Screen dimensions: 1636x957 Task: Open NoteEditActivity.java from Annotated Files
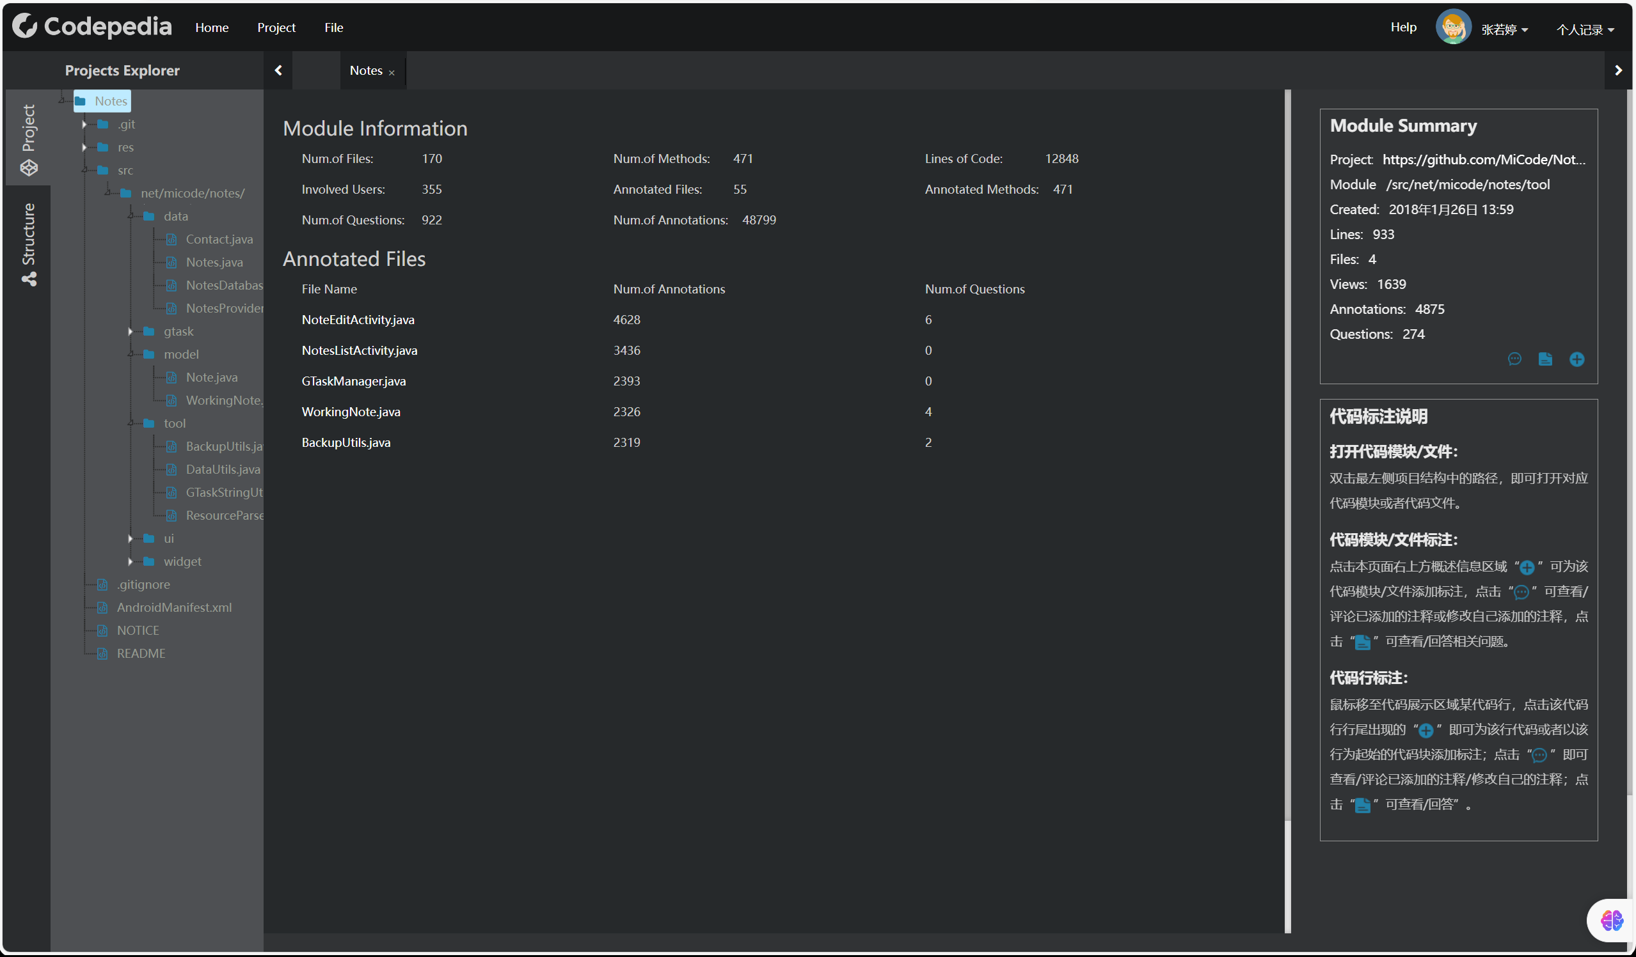pos(358,319)
